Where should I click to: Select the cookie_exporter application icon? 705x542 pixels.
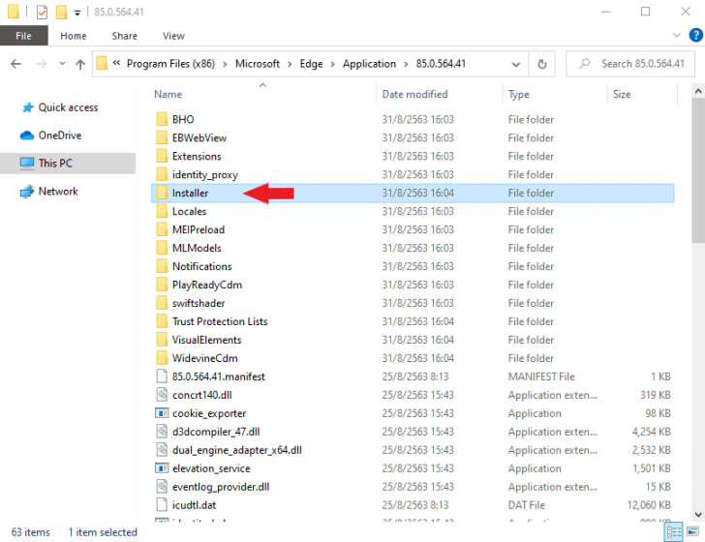pos(162,413)
